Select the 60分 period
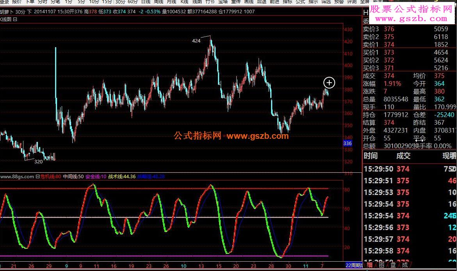The image size is (457, 271). (133, 2)
